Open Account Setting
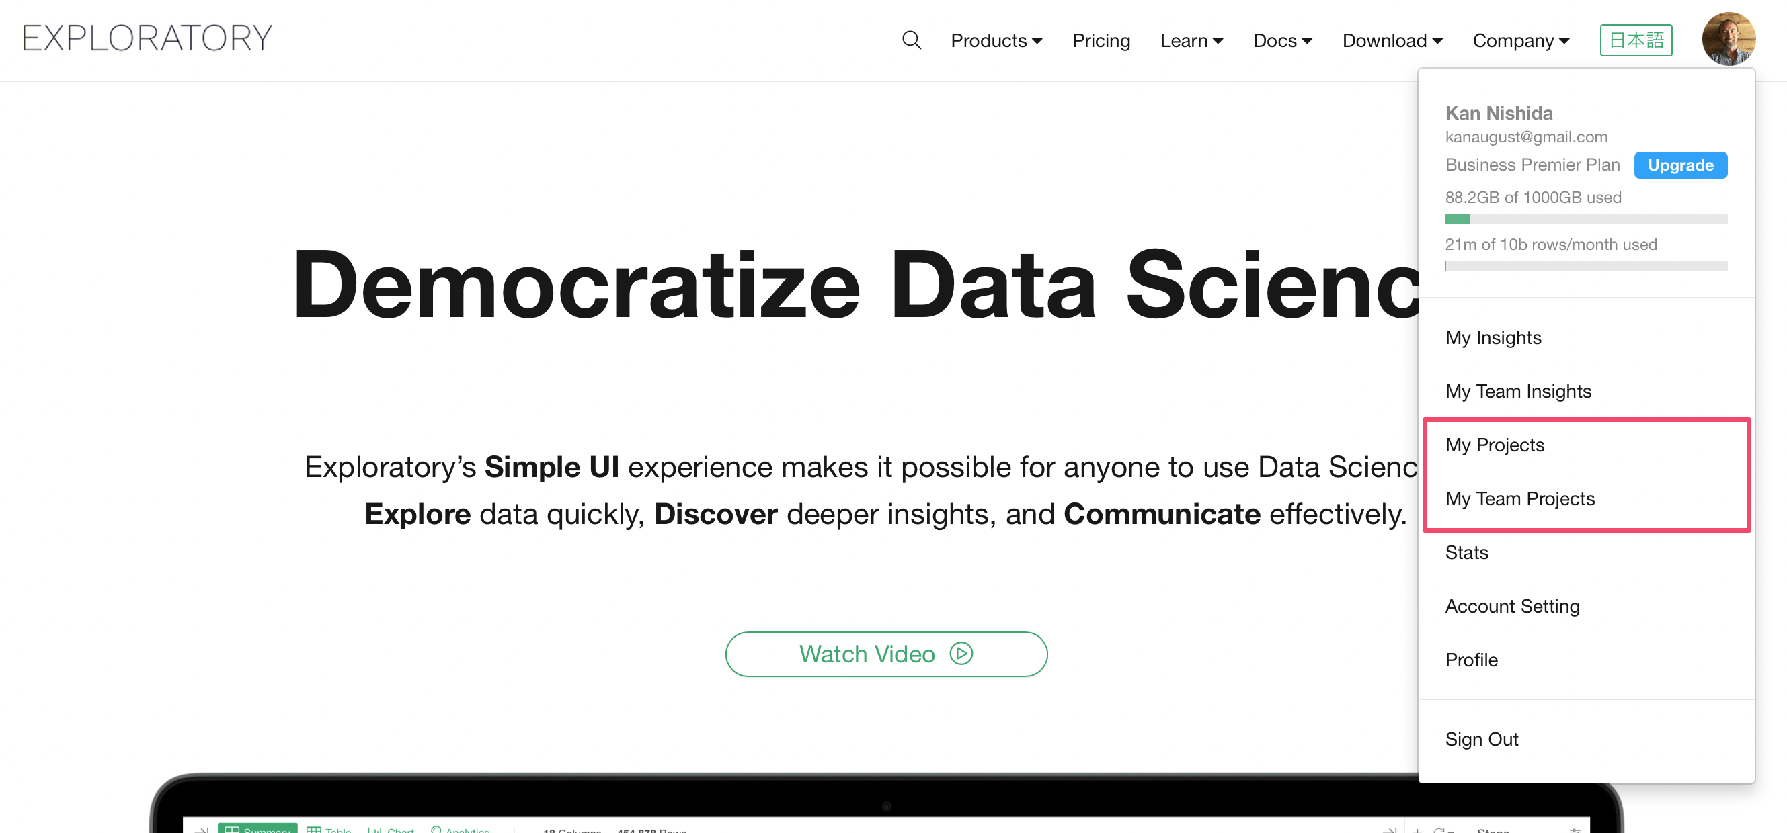Image resolution: width=1787 pixels, height=833 pixels. (1511, 606)
